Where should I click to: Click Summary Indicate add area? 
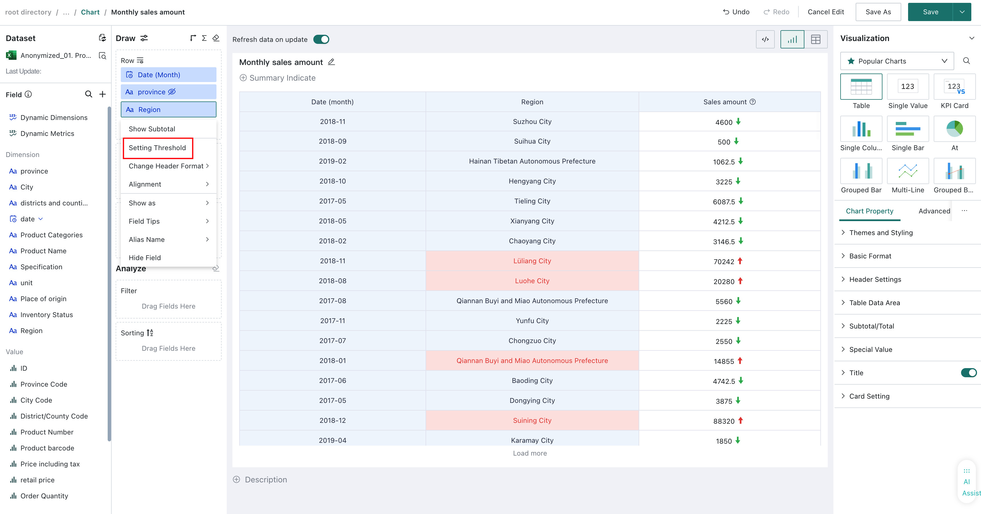tap(278, 78)
